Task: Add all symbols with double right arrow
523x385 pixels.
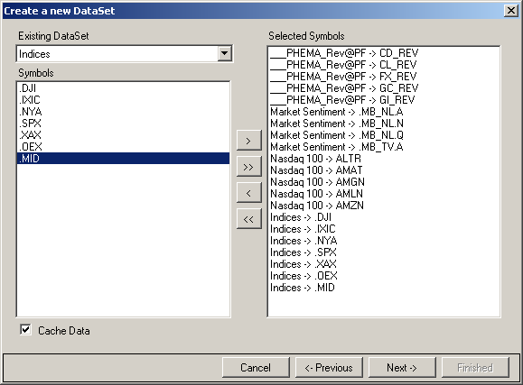Action: point(248,167)
